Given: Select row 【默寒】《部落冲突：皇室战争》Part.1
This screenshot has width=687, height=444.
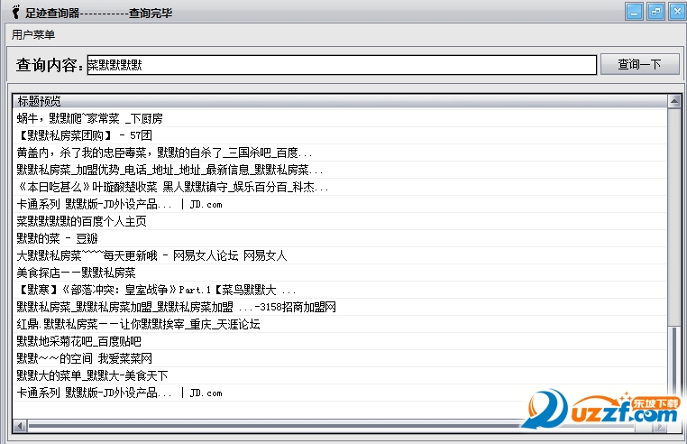Looking at the screenshot, I should point(340,290).
